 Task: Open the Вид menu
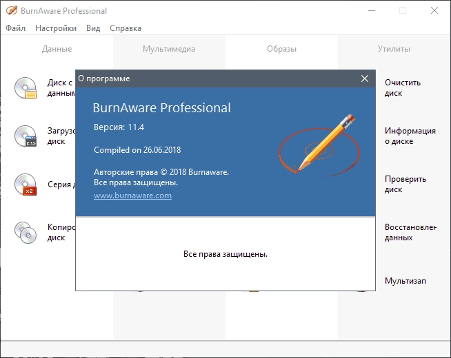click(x=93, y=28)
